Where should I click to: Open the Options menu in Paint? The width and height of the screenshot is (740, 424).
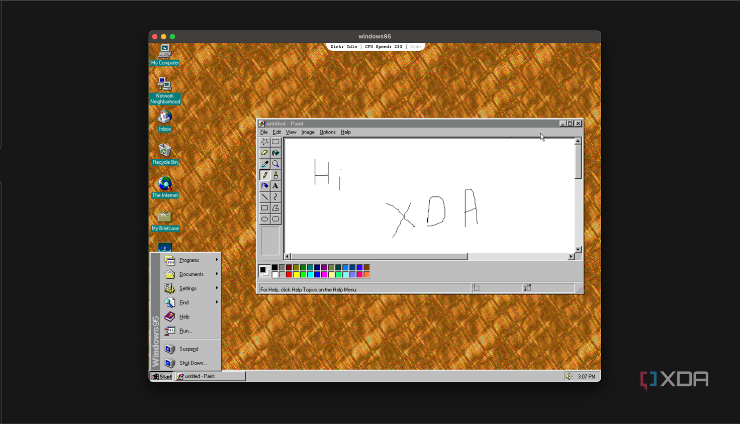(327, 132)
